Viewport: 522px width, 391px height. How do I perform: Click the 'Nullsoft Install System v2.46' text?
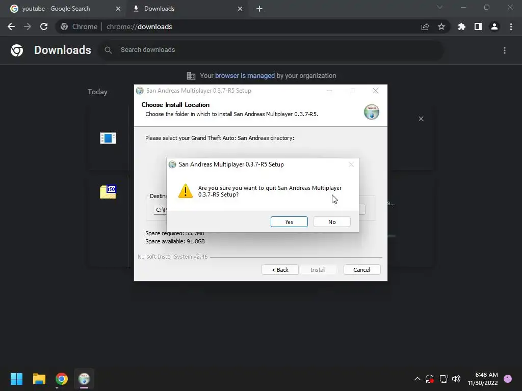tap(172, 257)
